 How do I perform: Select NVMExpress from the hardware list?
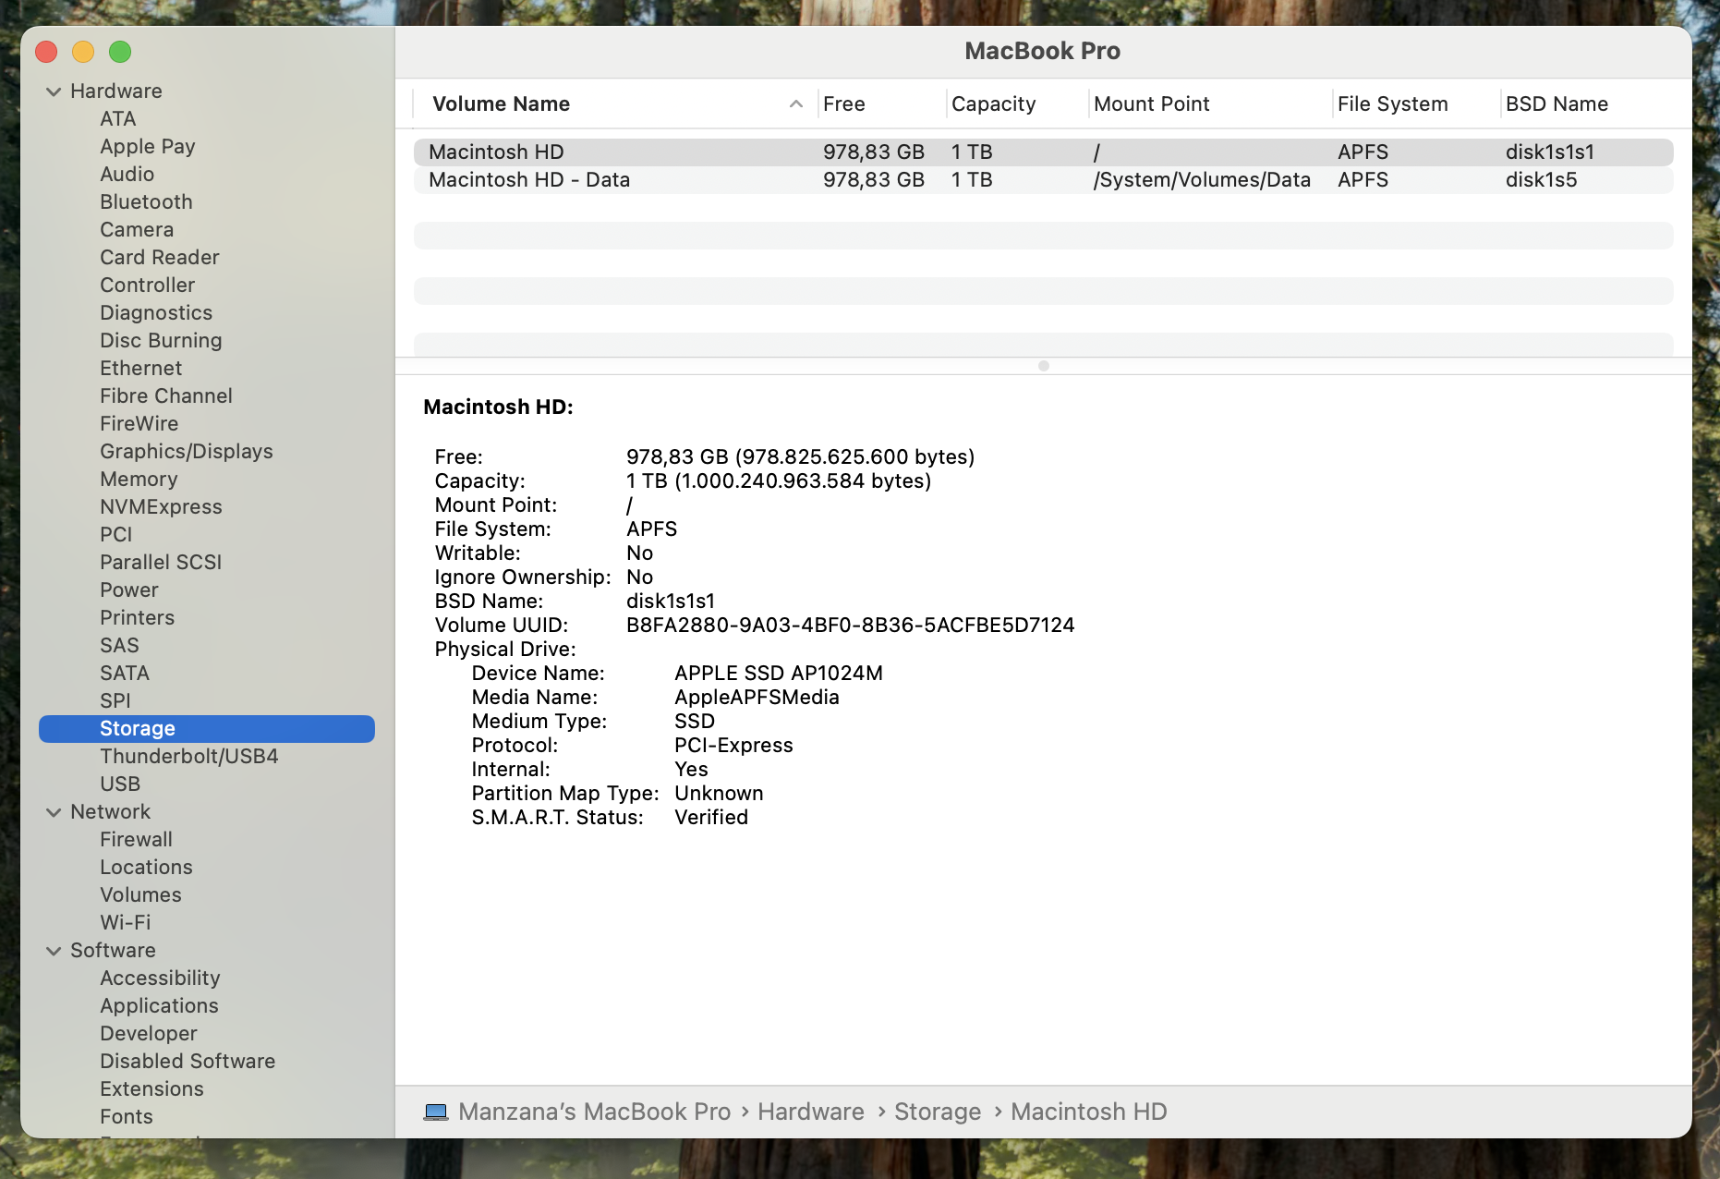[x=161, y=507]
